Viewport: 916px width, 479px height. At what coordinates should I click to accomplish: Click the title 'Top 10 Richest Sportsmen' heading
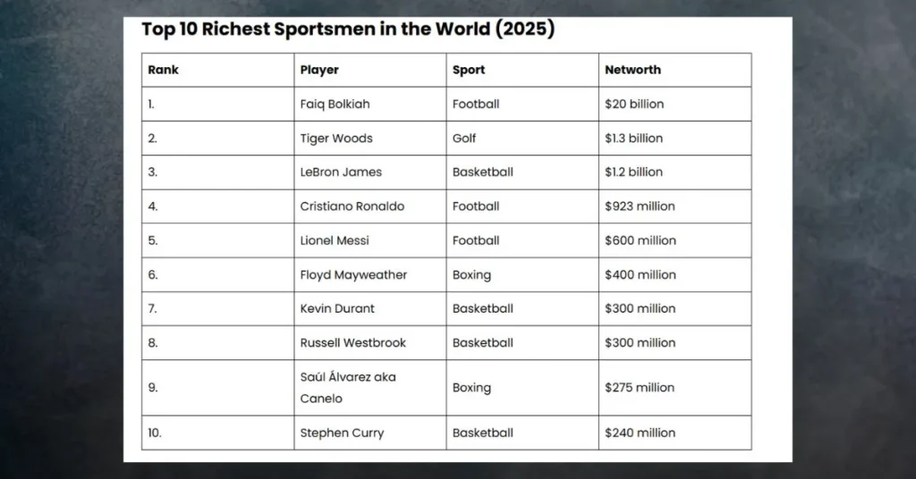click(348, 29)
